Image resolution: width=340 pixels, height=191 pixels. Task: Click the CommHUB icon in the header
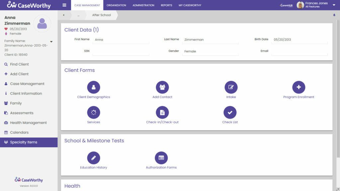pos(287,5)
